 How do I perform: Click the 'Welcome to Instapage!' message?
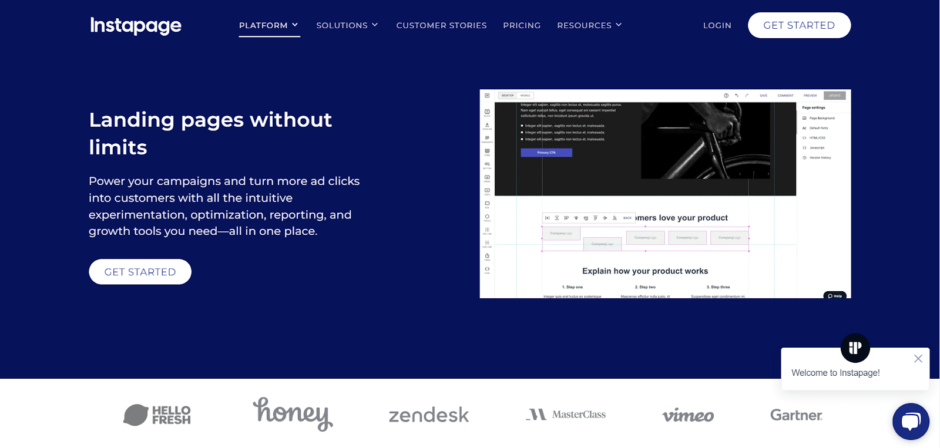(835, 373)
